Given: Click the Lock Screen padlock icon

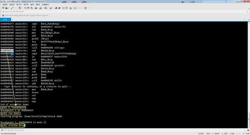Looking at the screenshot, I should [x=66, y=8].
